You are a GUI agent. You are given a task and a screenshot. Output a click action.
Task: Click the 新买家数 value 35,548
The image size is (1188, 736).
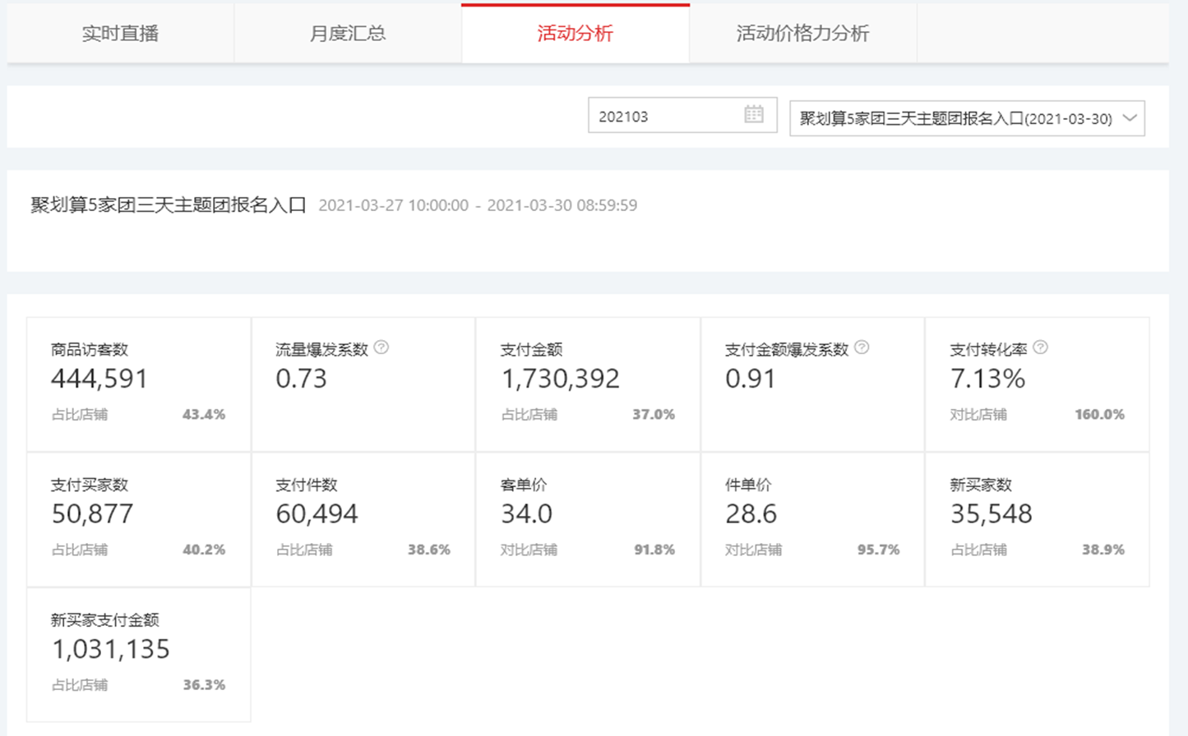tap(991, 514)
